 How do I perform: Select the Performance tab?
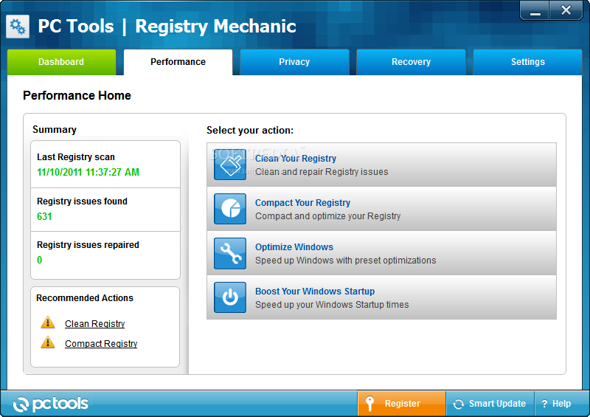[178, 62]
